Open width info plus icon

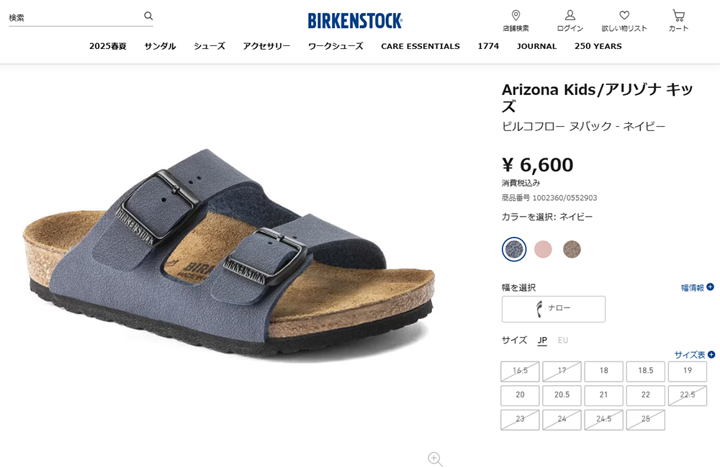tap(710, 287)
